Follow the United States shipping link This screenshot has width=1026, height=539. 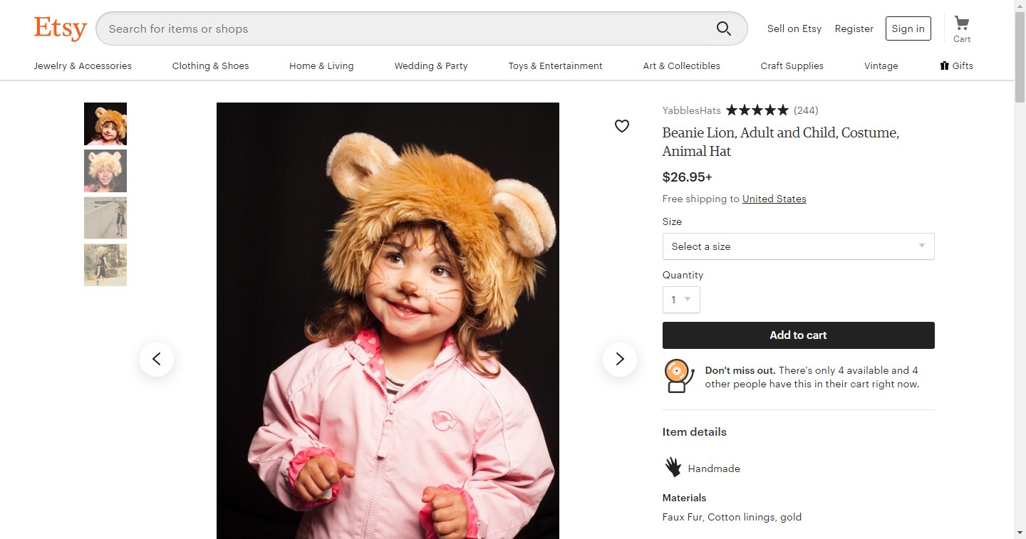[x=774, y=199]
